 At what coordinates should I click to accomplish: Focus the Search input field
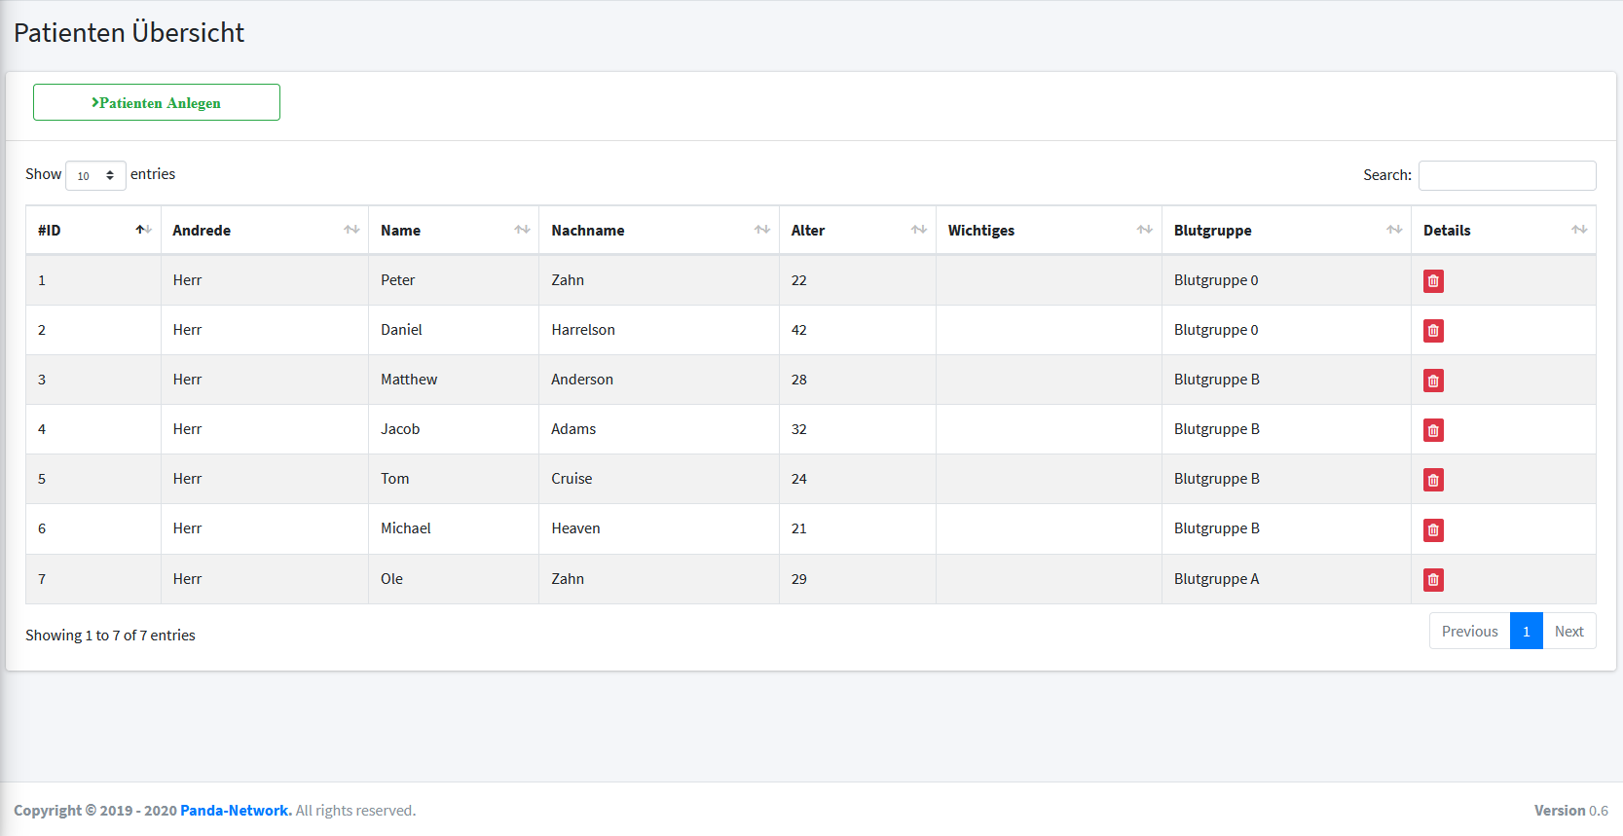pos(1506,175)
